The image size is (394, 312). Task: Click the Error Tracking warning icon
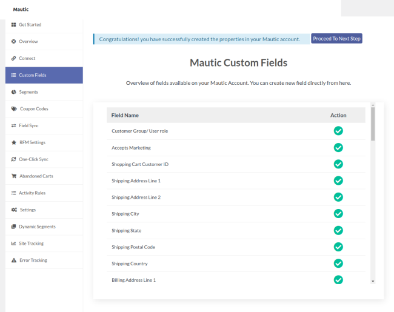pyautogui.click(x=13, y=261)
